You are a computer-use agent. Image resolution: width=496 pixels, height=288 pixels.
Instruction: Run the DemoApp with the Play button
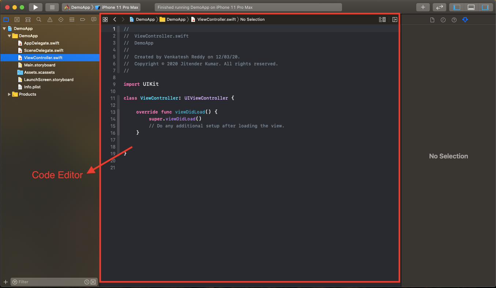click(35, 7)
